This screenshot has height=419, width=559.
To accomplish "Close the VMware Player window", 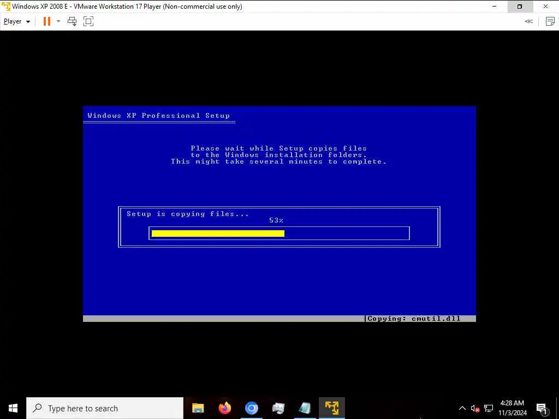I will (x=546, y=7).
